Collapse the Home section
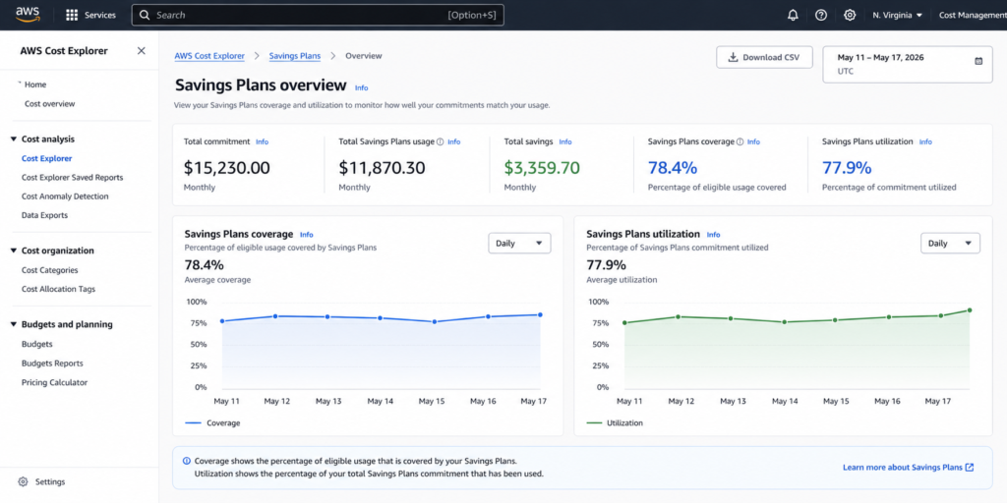Image resolution: width=1007 pixels, height=503 pixels. click(20, 84)
